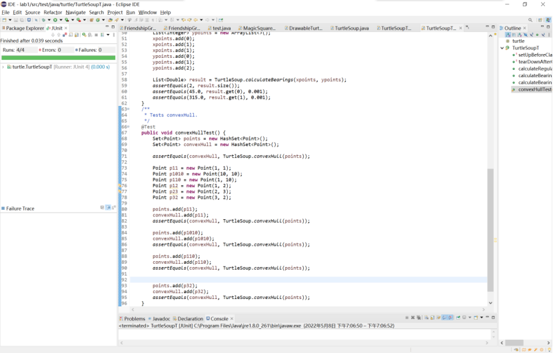Click Remove All Terminated Launches in Console
This screenshot has width=553, height=353.
click(418, 318)
